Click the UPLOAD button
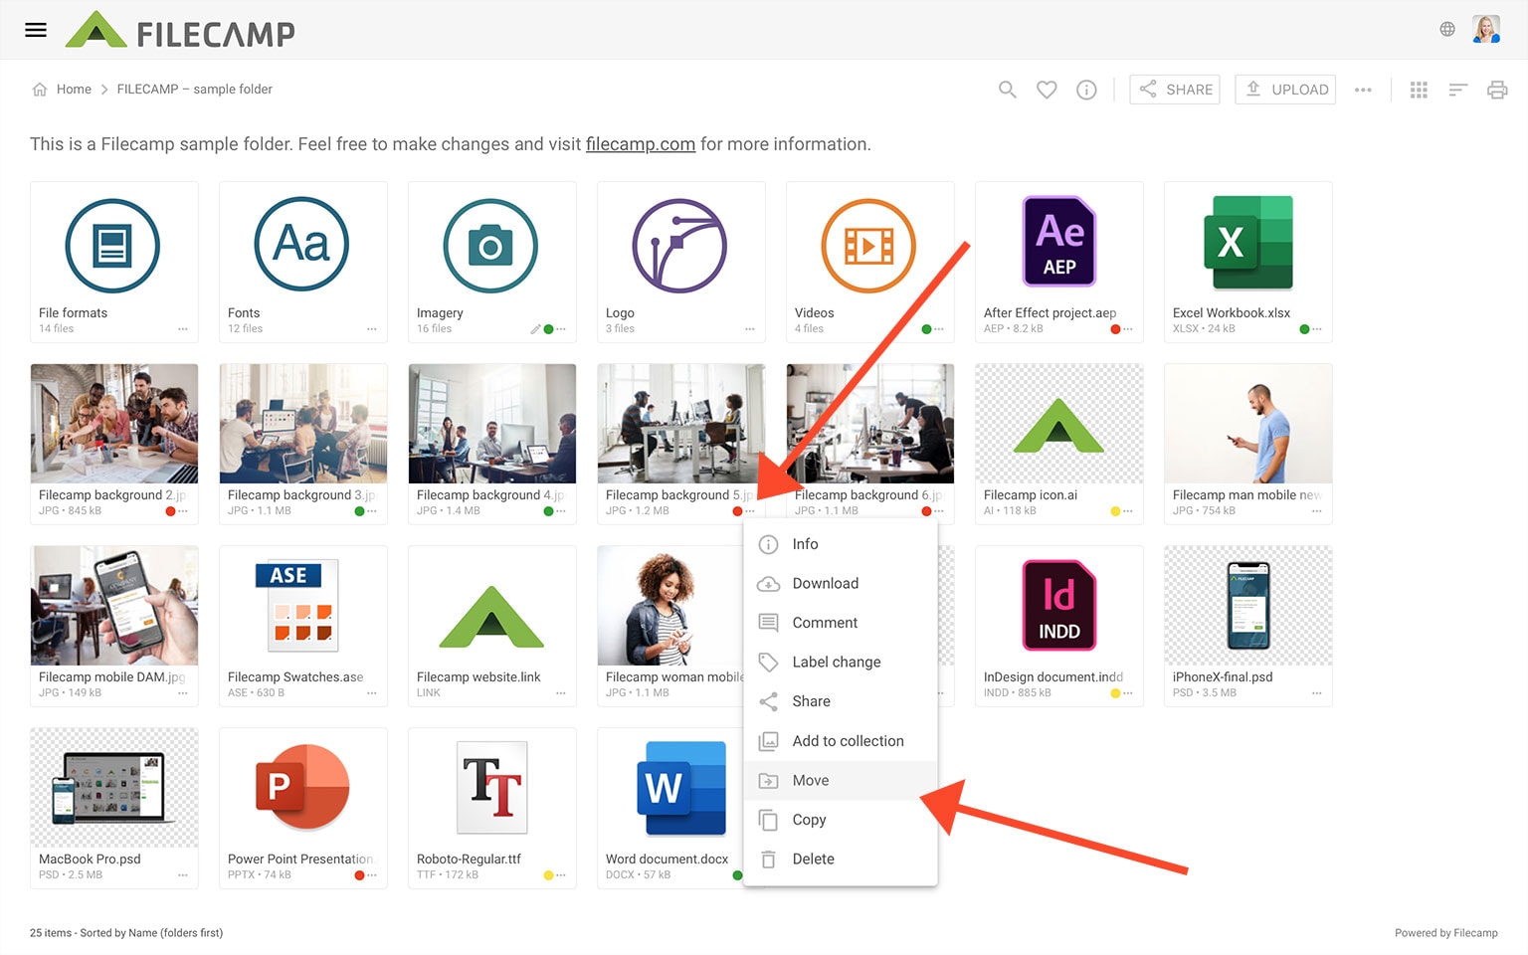This screenshot has width=1528, height=955. [1285, 90]
